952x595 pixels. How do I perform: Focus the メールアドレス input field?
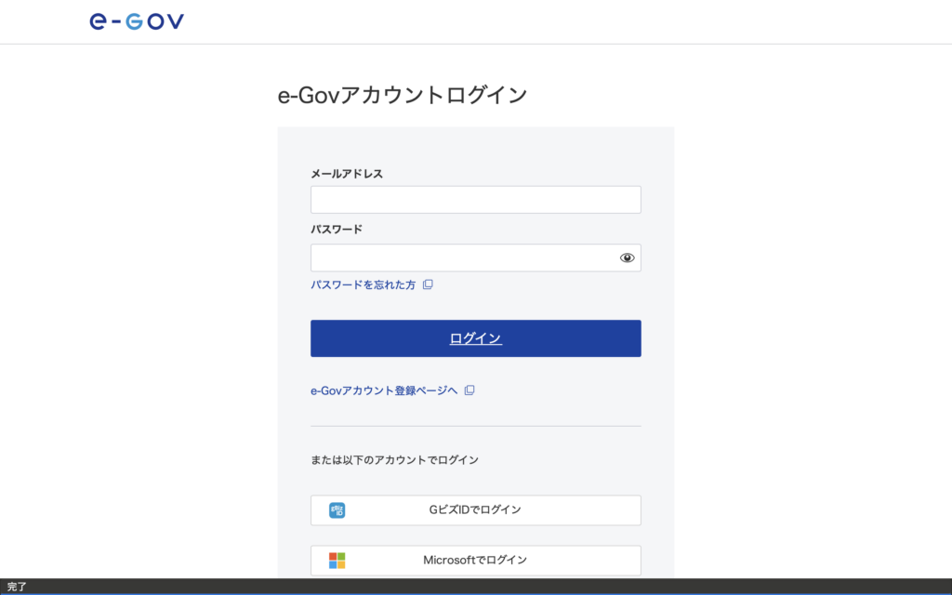pyautogui.click(x=475, y=200)
